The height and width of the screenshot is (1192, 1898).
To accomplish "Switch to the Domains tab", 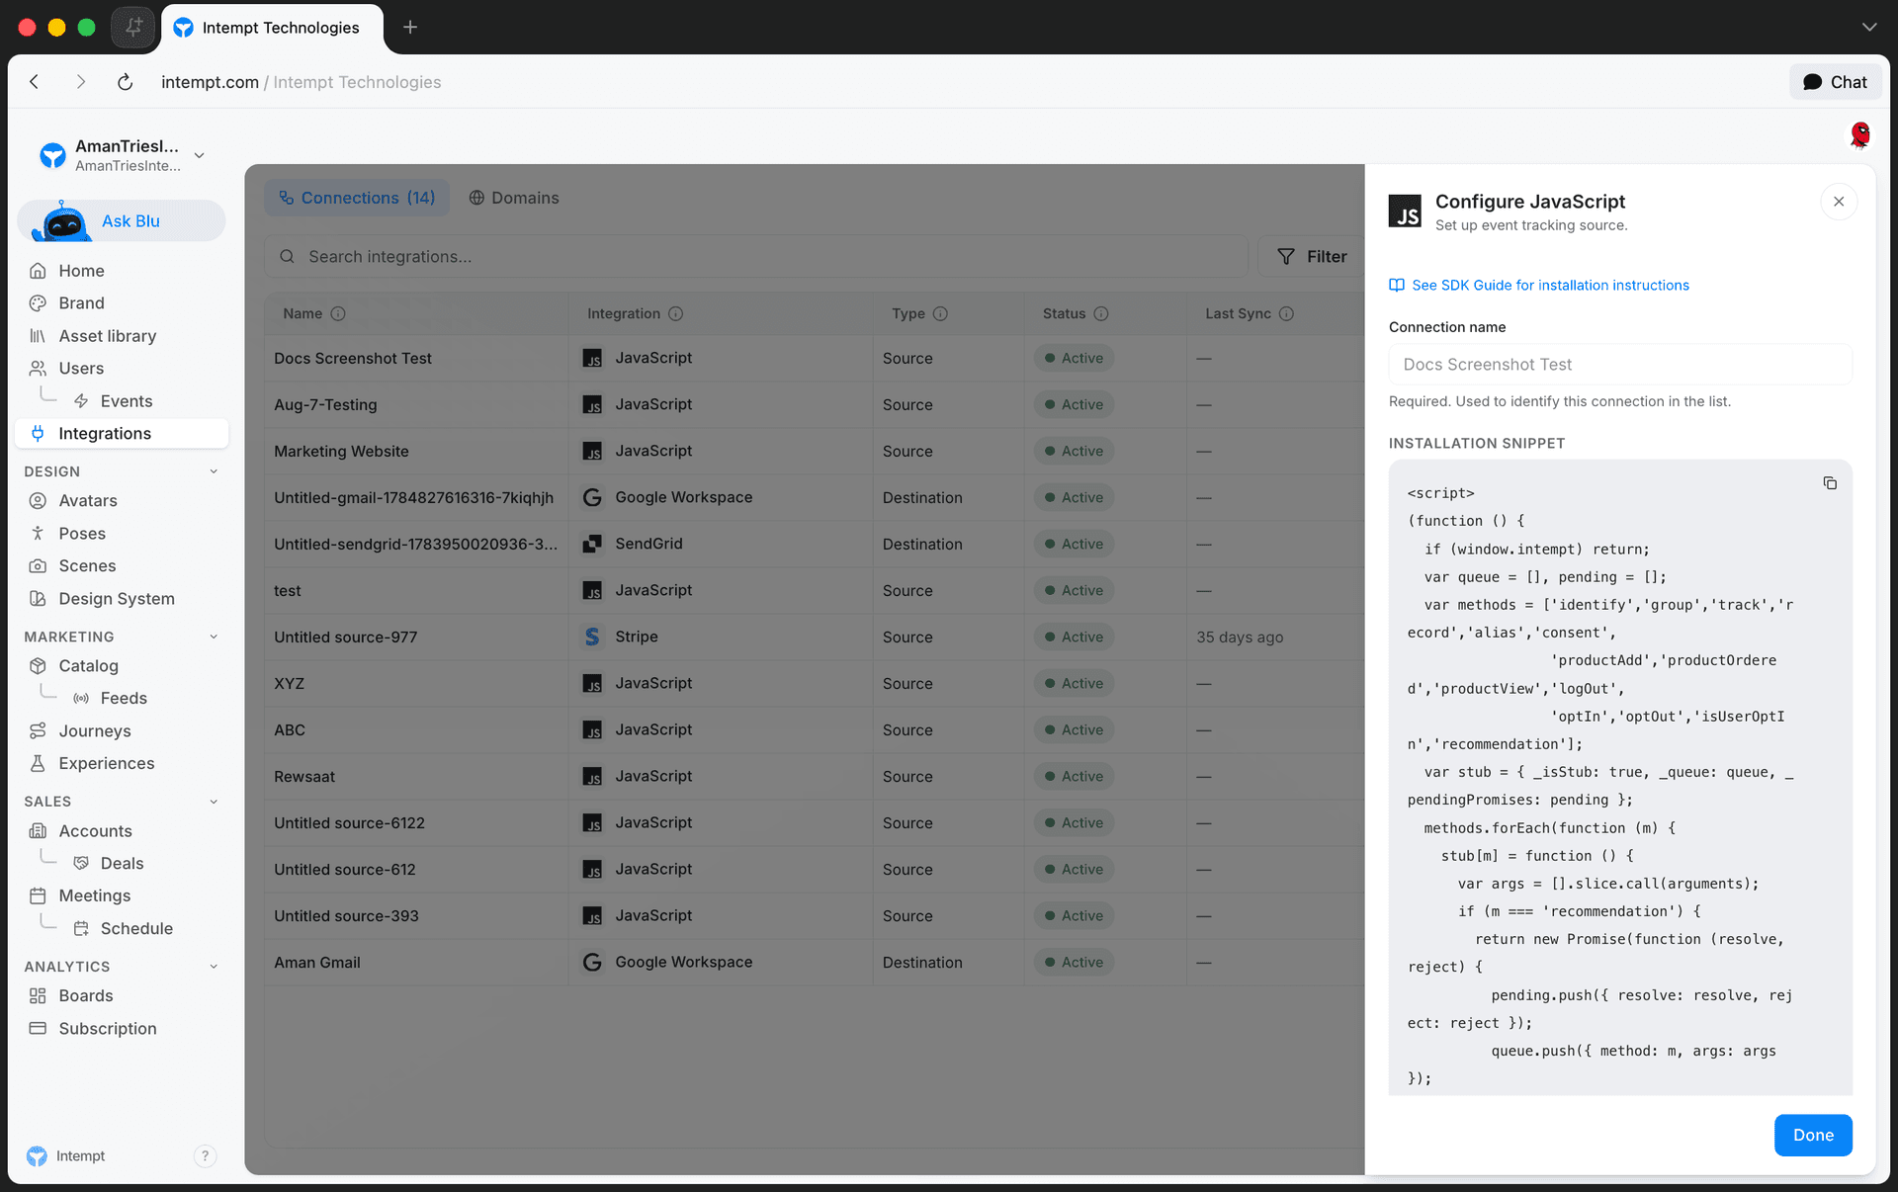I will 513,198.
